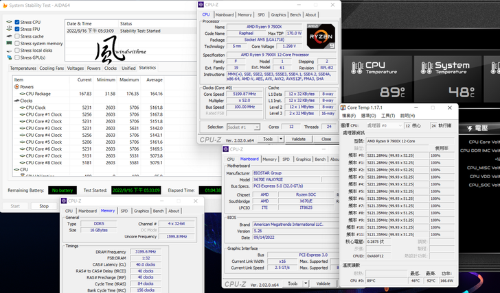Click the Start button in AIDA64

(x=15, y=206)
